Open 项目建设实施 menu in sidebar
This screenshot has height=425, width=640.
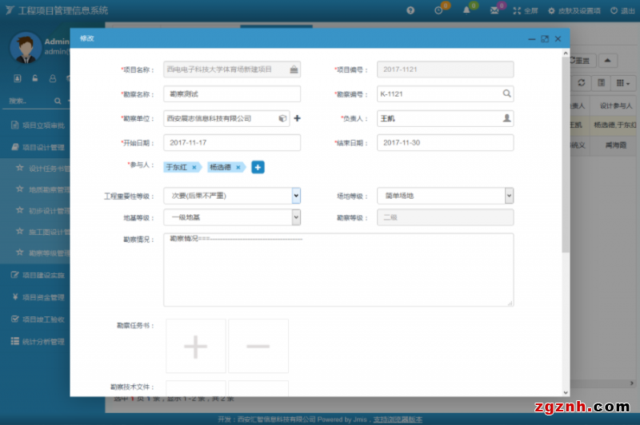[x=40, y=275]
